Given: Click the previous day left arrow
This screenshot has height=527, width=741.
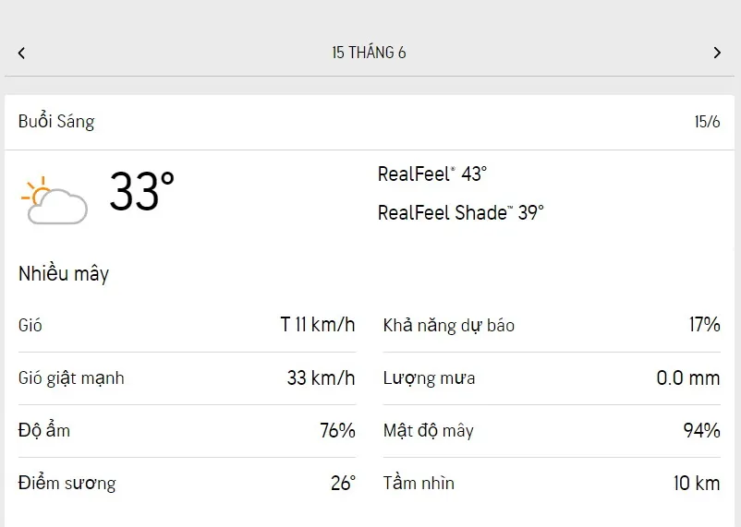Looking at the screenshot, I should pyautogui.click(x=21, y=53).
